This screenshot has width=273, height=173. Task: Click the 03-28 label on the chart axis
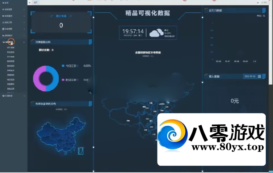(x=236, y=61)
